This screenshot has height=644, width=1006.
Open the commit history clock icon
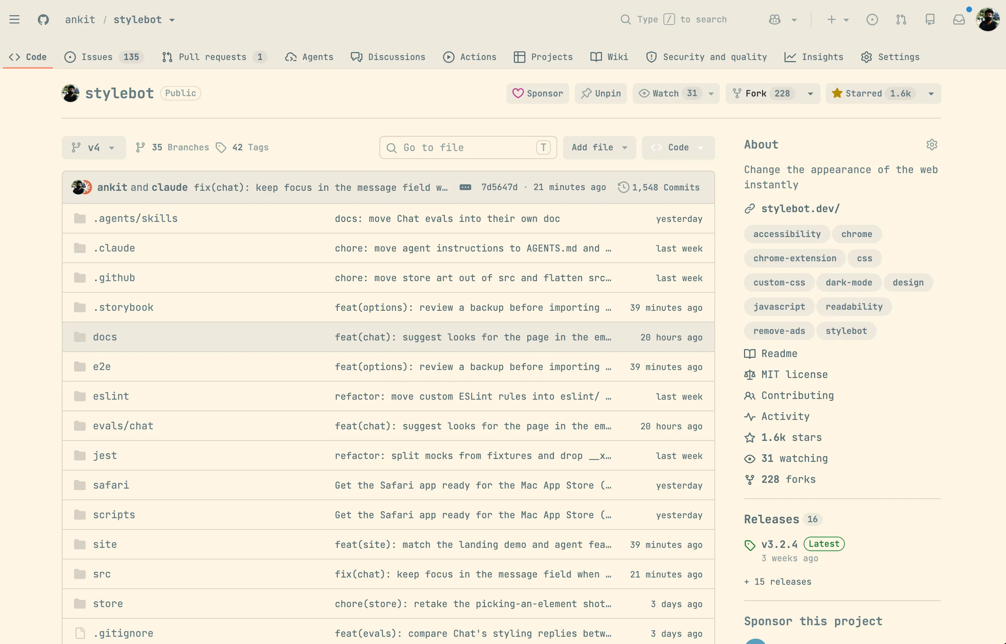623,187
